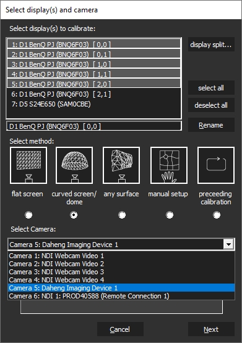Pick Camera 6: NDI 1: PROD40588 Remote Connection
This screenshot has width=242, height=343.
121,296
